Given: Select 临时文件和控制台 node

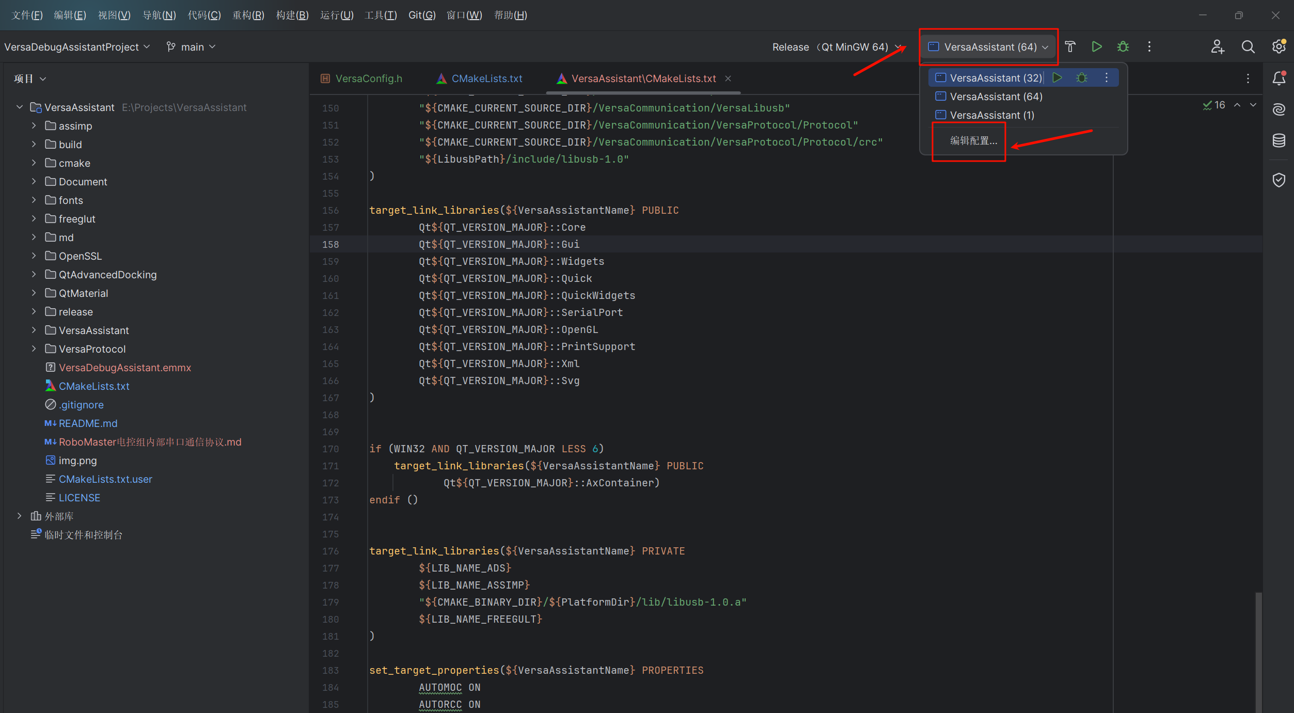Looking at the screenshot, I should (77, 535).
